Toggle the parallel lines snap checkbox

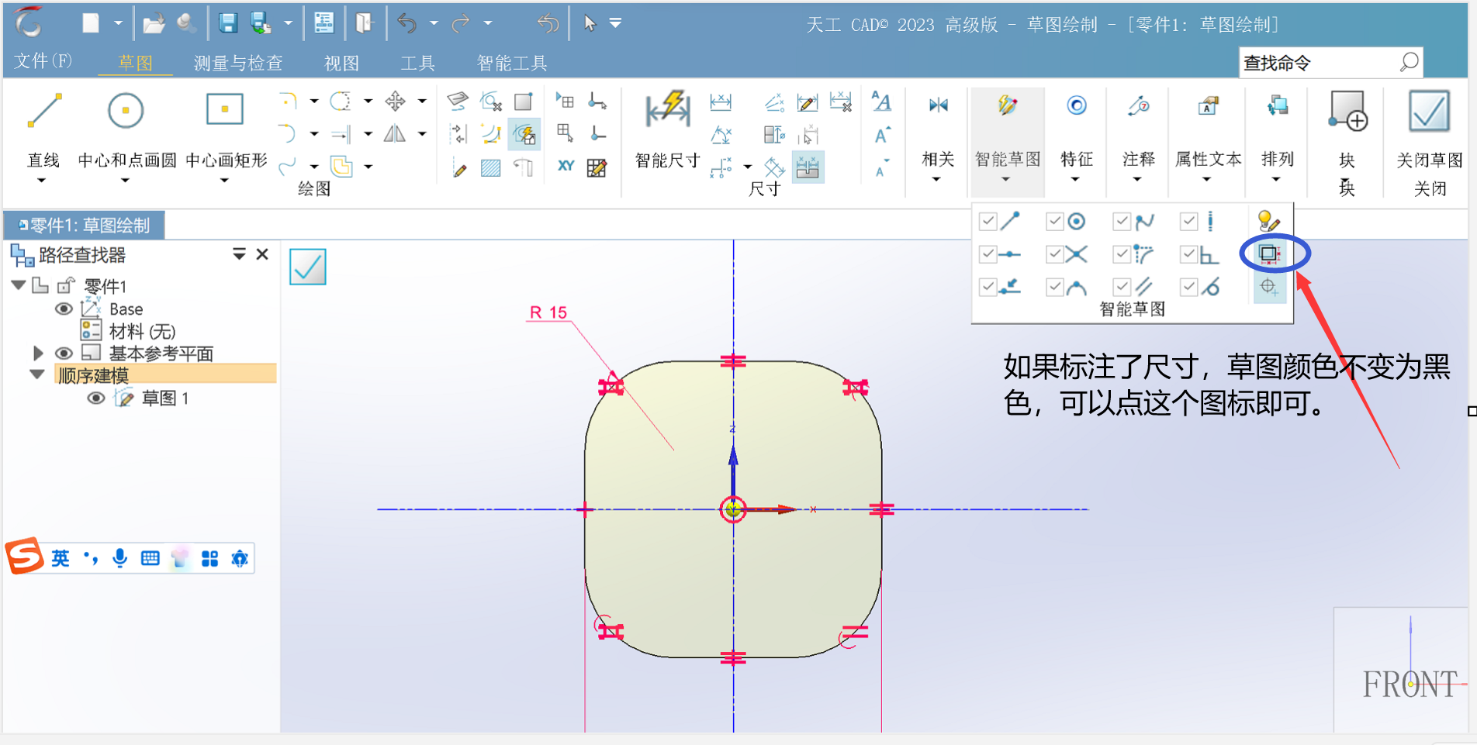(x=1121, y=287)
